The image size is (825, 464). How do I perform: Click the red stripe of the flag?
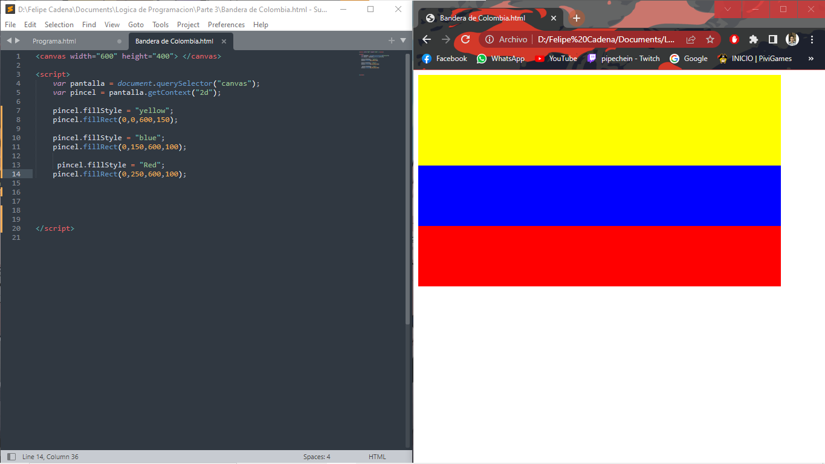pyautogui.click(x=600, y=256)
